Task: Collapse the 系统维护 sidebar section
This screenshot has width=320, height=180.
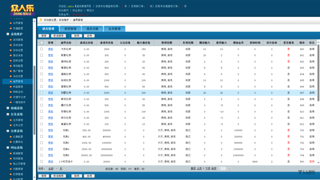Action: [x=8, y=34]
